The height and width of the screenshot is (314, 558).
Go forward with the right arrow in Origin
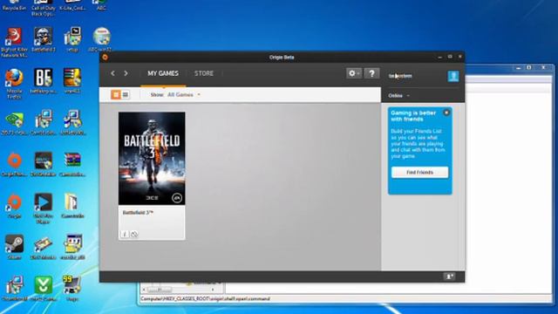(x=126, y=73)
